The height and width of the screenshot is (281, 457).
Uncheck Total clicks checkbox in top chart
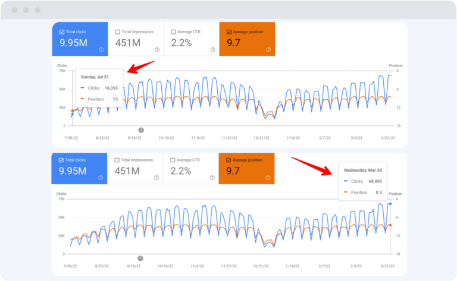pyautogui.click(x=61, y=32)
